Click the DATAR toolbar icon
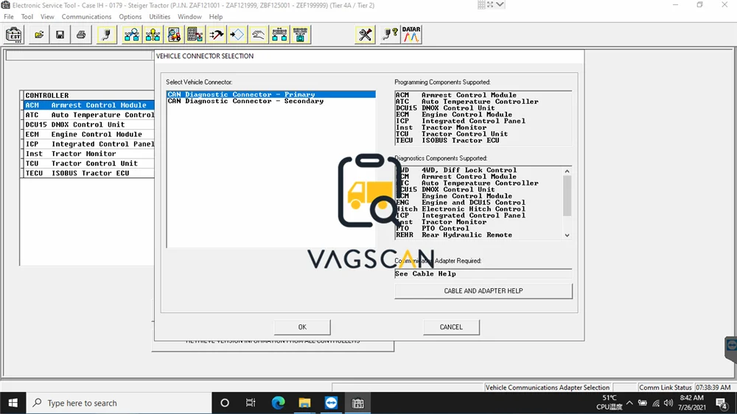The image size is (737, 414). coord(411,35)
